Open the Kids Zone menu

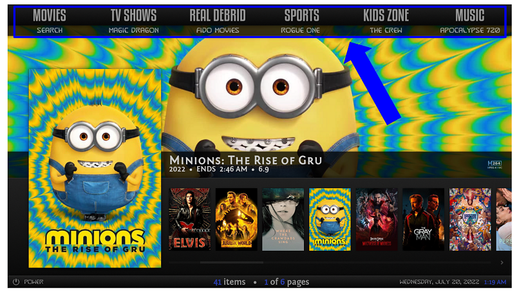[386, 15]
